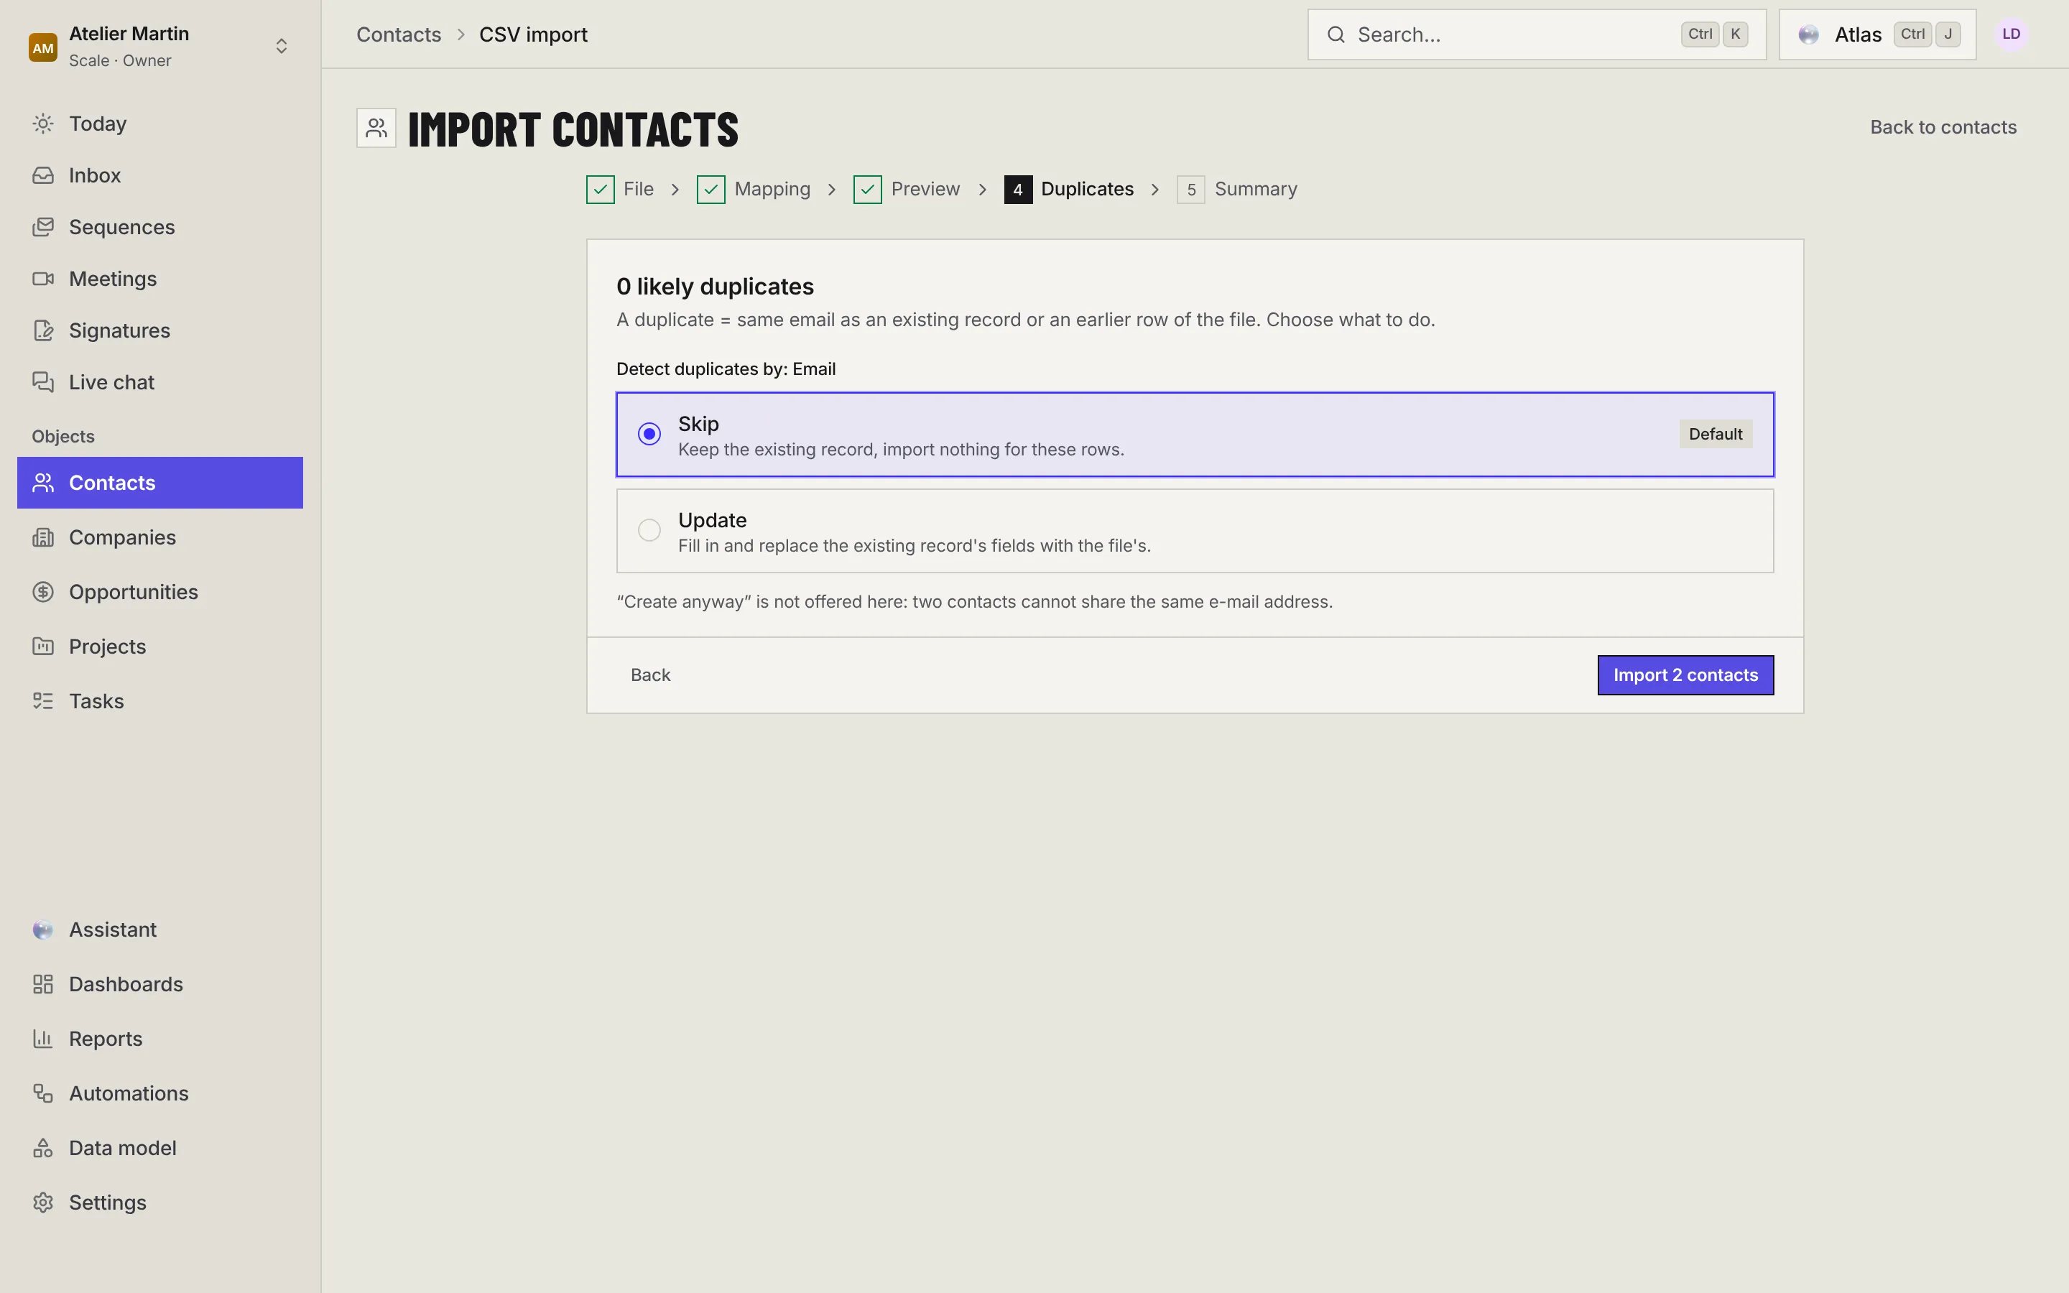Click the Projects folder icon

tap(43, 646)
